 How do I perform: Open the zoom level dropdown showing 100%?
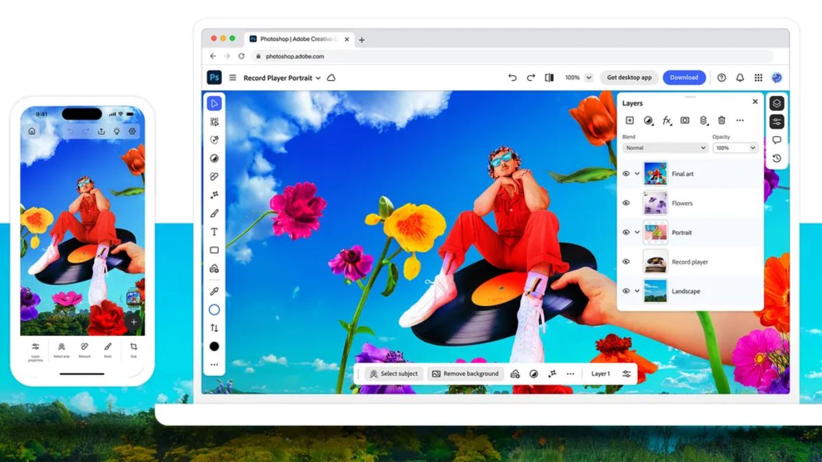click(x=577, y=77)
